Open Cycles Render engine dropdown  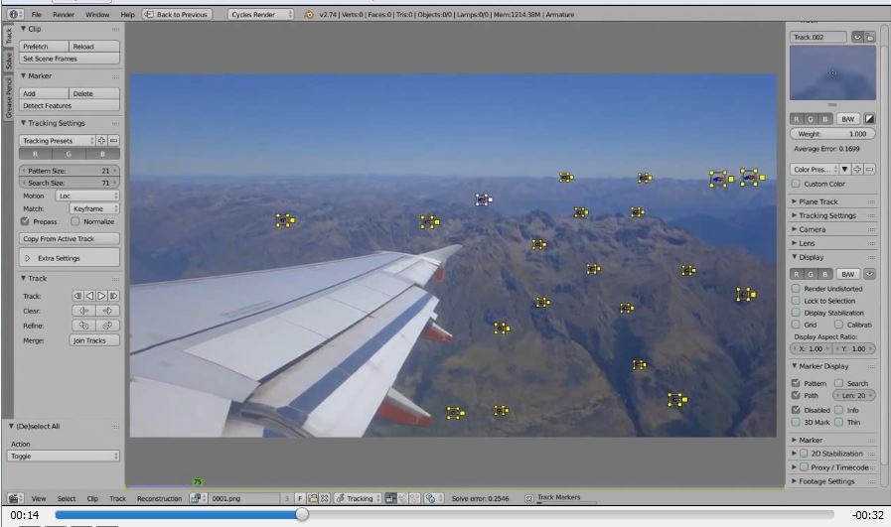coord(260,14)
